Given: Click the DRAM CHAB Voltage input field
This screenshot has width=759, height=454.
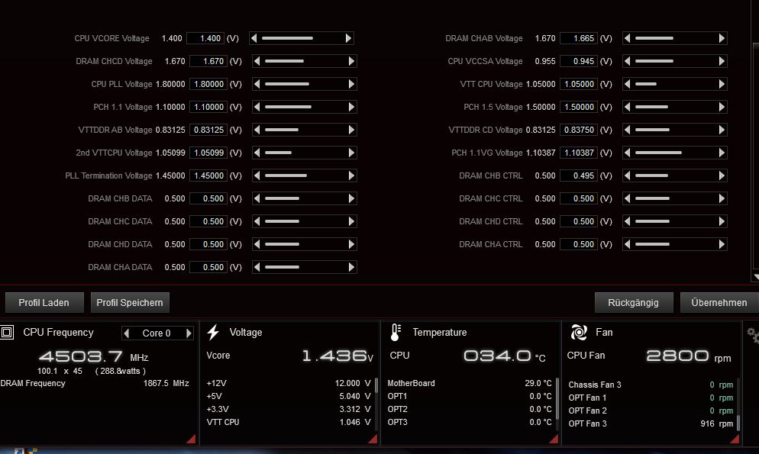Looking at the screenshot, I should 579,38.
